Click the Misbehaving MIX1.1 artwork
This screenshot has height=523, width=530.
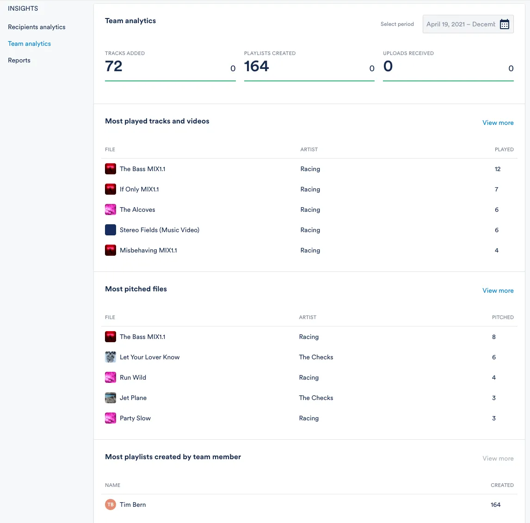tap(110, 250)
